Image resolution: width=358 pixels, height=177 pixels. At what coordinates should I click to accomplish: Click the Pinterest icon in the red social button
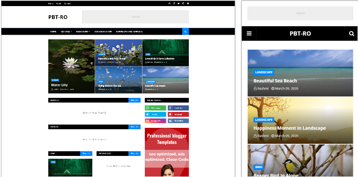coord(171,114)
